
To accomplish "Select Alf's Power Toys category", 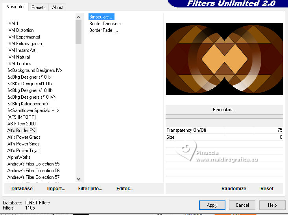I will pyautogui.click(x=23, y=151).
